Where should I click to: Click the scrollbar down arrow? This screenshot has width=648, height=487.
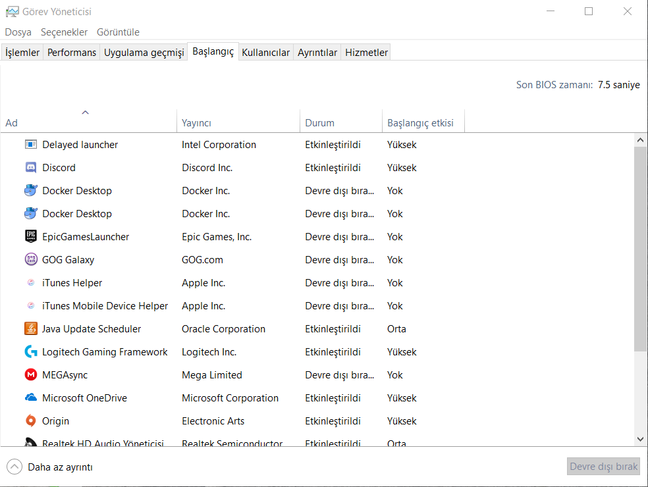click(x=641, y=439)
